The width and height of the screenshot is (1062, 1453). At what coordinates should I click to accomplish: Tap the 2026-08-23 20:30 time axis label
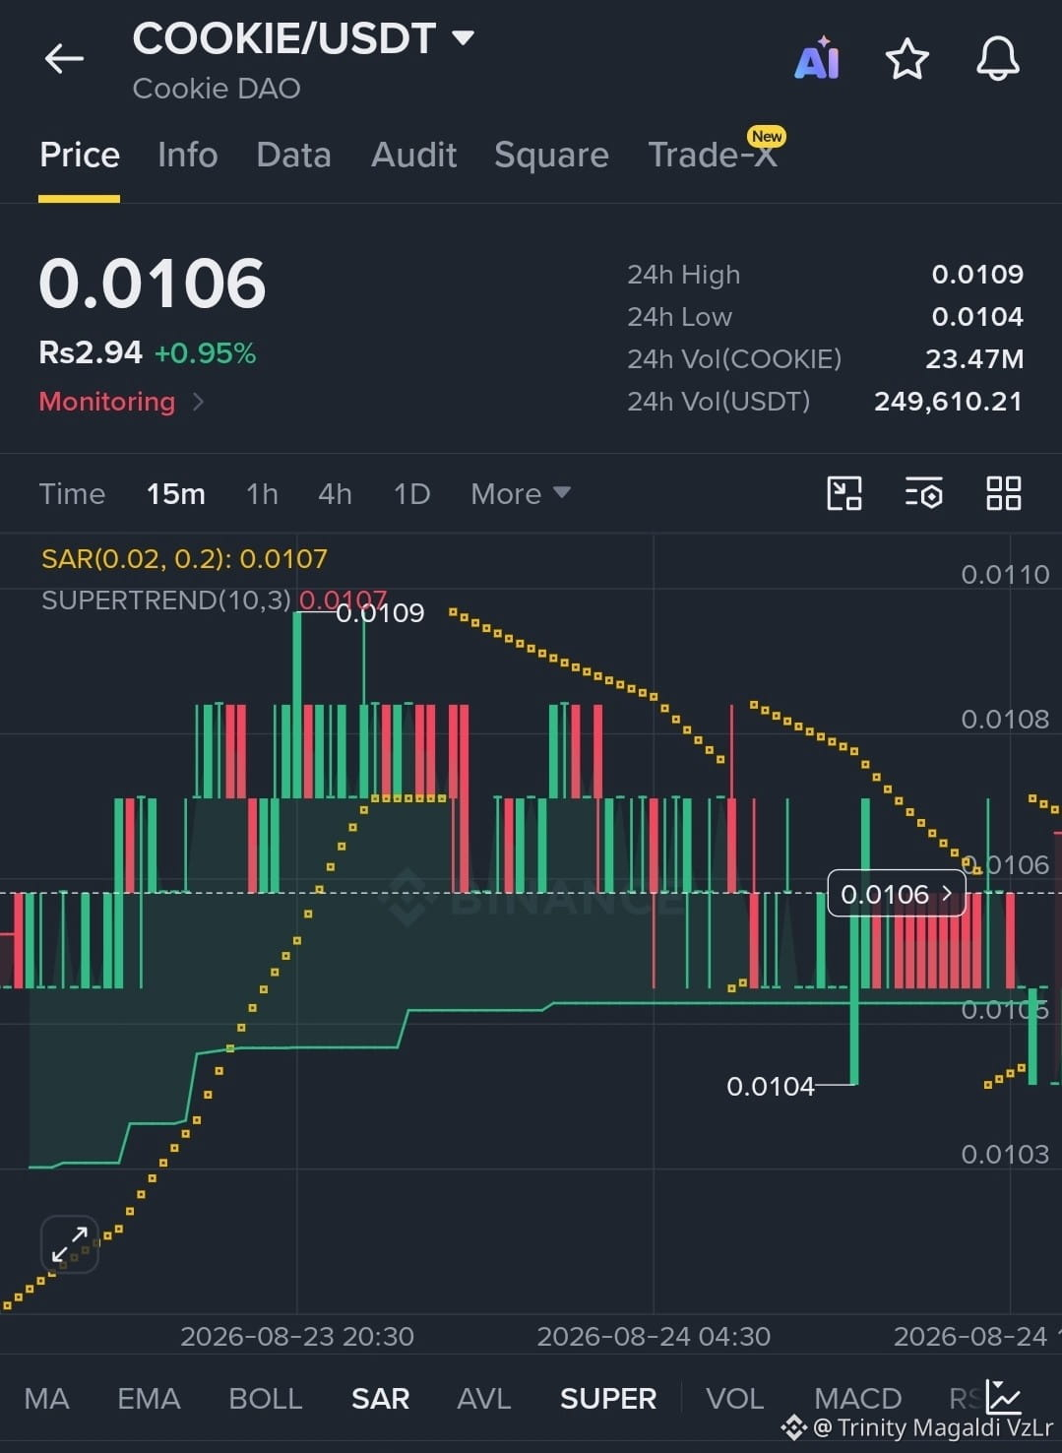(x=297, y=1337)
